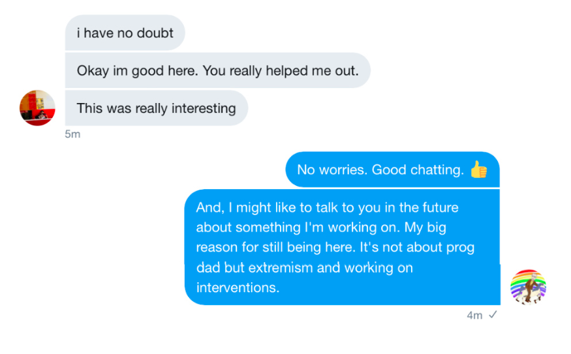Click the word "prog" in the blue message
Viewport: 571px width, 354px height.
461,247
